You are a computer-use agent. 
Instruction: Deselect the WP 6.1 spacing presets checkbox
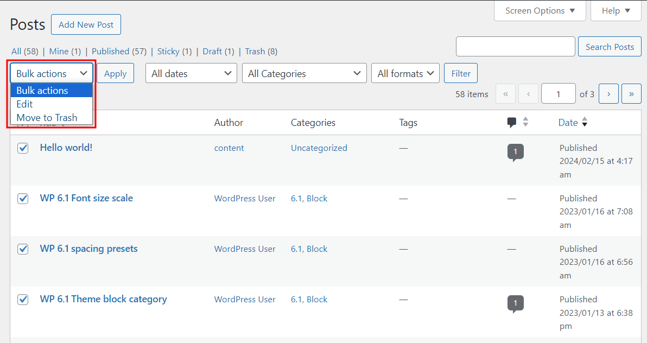click(22, 249)
